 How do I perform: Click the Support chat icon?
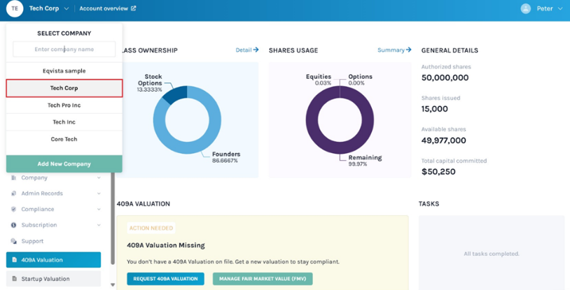coord(14,241)
